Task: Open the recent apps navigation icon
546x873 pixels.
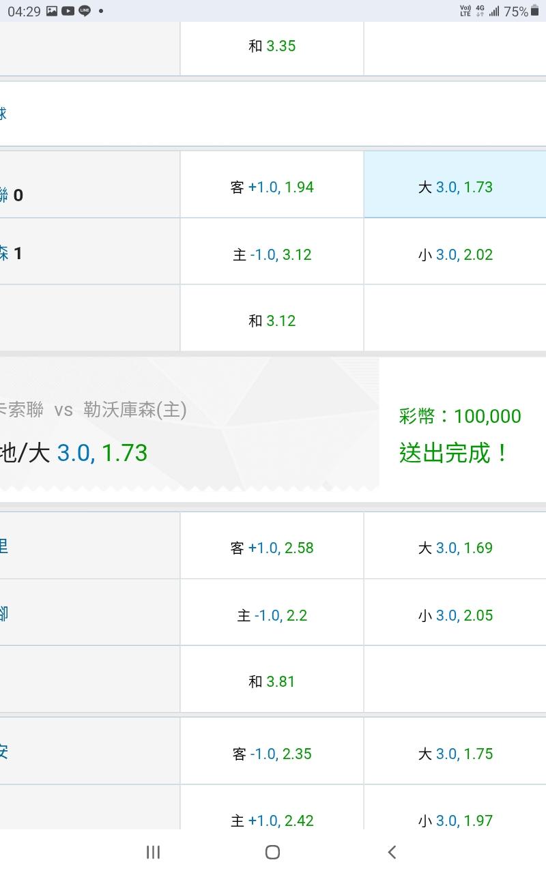Action: (154, 851)
